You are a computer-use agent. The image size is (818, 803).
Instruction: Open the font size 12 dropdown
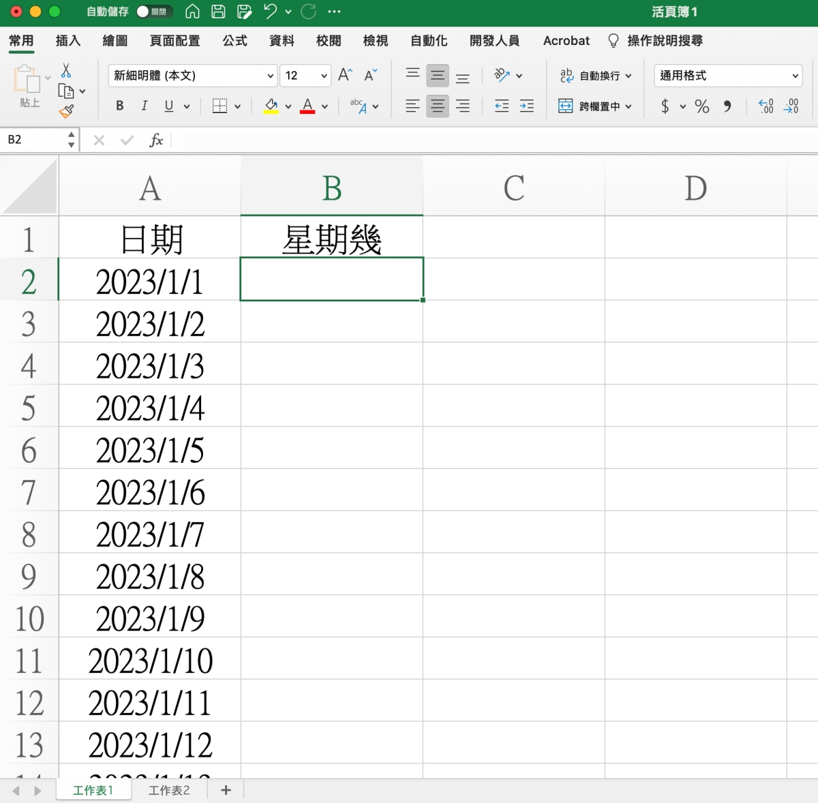coord(305,76)
